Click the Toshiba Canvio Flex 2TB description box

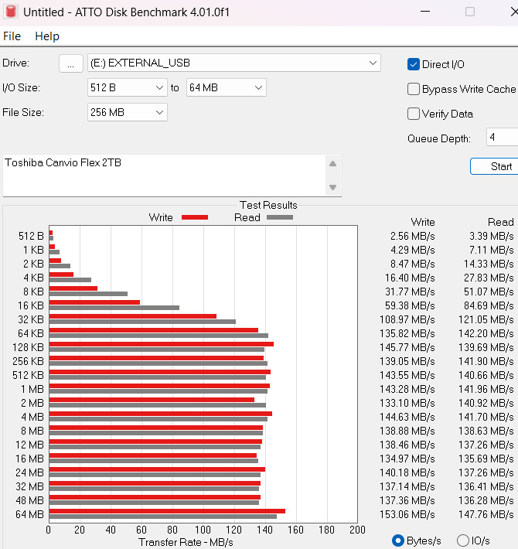point(165,176)
